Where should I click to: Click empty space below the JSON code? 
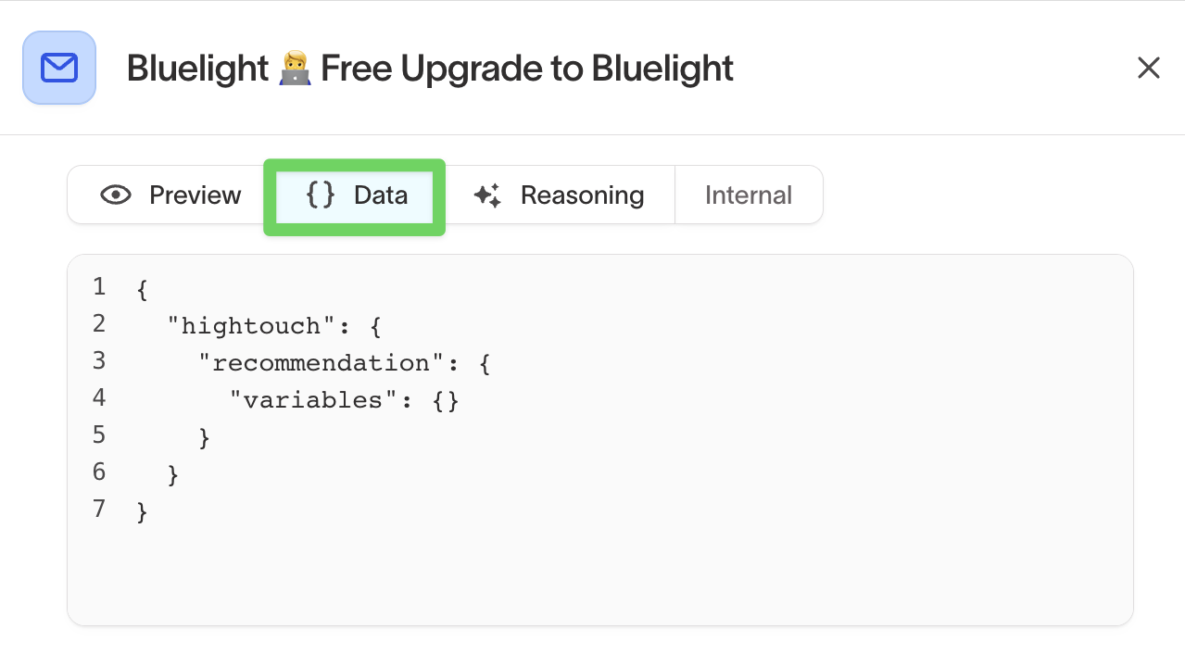pyautogui.click(x=593, y=574)
